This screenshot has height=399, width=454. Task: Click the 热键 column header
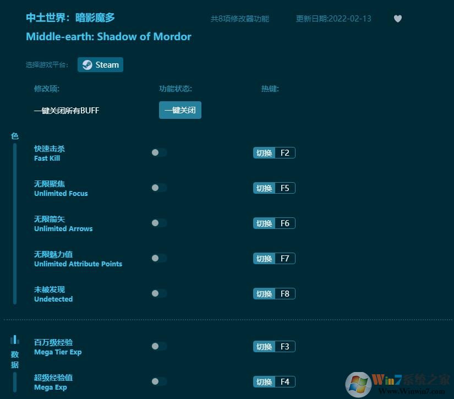(270, 89)
